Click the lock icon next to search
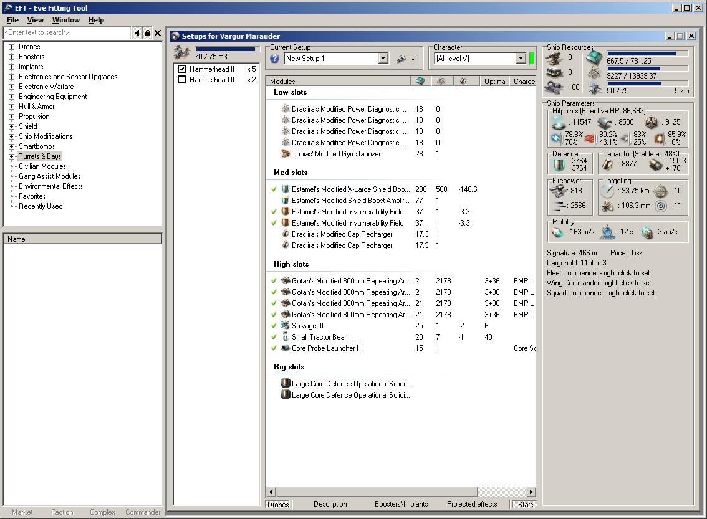Screen dimensions: 707x519 tap(147, 33)
